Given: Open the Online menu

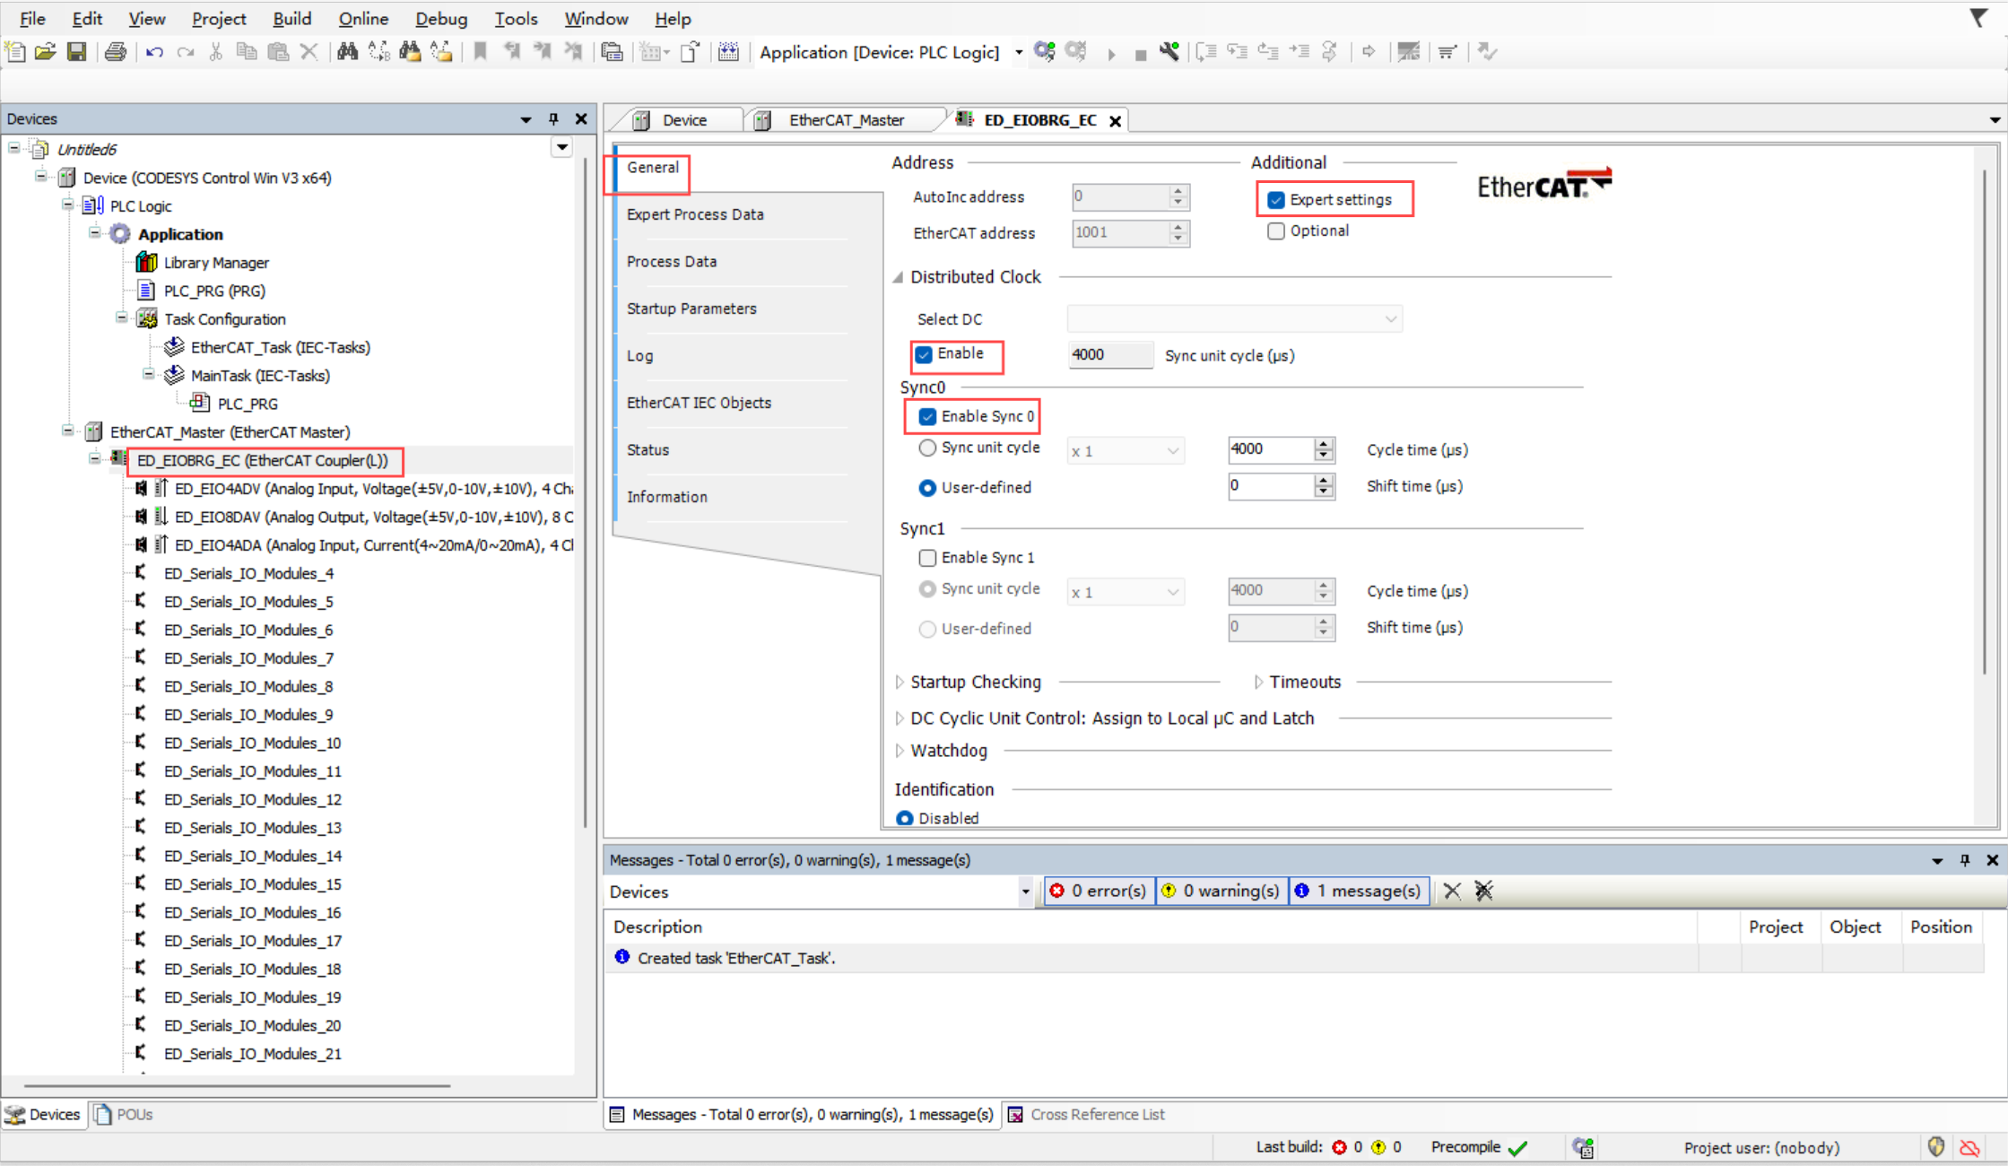Looking at the screenshot, I should tap(362, 19).
